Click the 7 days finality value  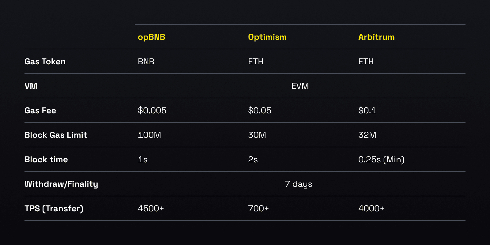[299, 184]
